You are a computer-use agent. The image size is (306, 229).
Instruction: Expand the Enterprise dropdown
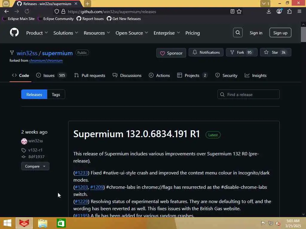point(167,33)
